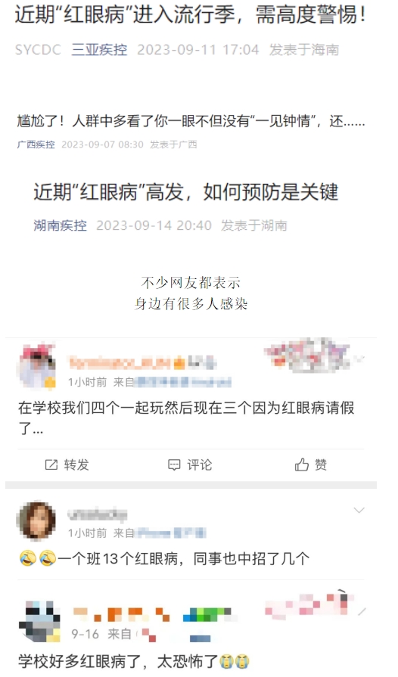Open the post 在学校我们四个一起玩
Viewport: 398px width, 677px height.
coord(186,417)
